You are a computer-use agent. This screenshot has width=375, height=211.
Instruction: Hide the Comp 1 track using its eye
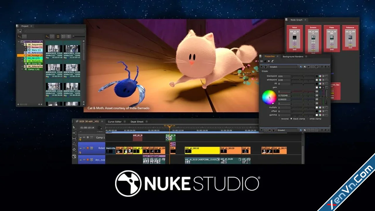[84, 137]
